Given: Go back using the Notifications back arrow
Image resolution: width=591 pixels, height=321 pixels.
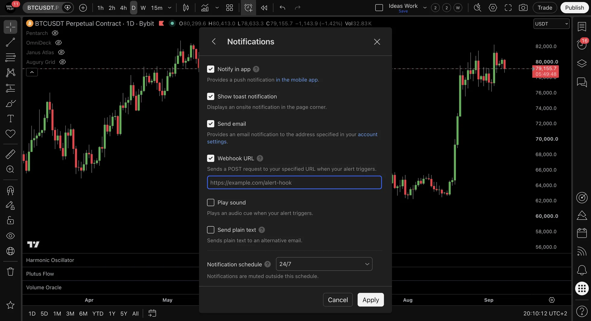Looking at the screenshot, I should click(x=214, y=42).
